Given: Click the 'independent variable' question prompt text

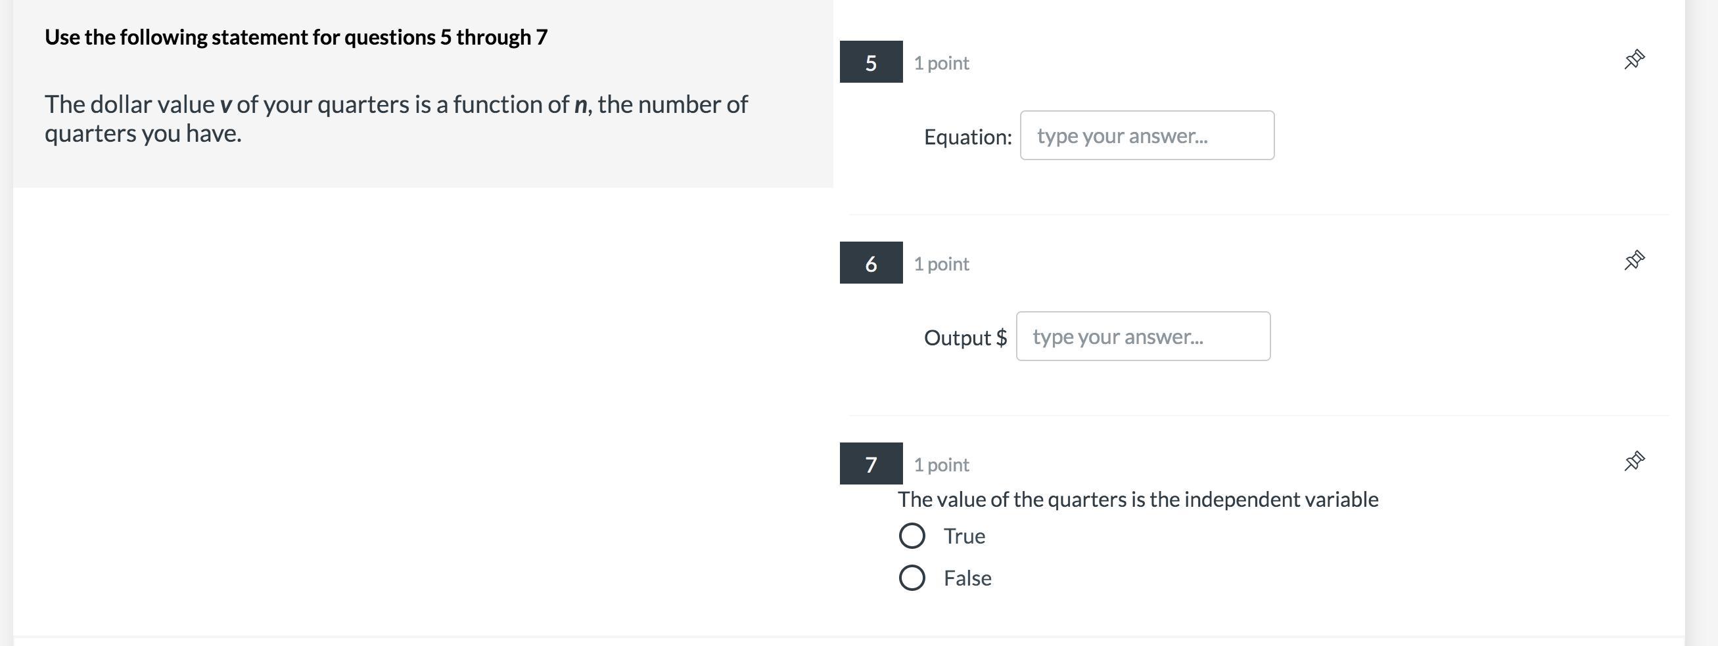Looking at the screenshot, I should coord(1137,500).
